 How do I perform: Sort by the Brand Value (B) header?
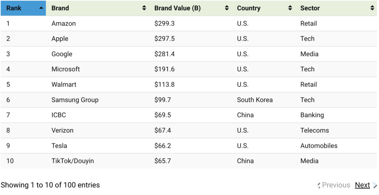click(177, 8)
